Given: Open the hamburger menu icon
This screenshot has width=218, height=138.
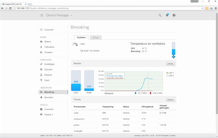Looking at the screenshot, I should point(42,15).
